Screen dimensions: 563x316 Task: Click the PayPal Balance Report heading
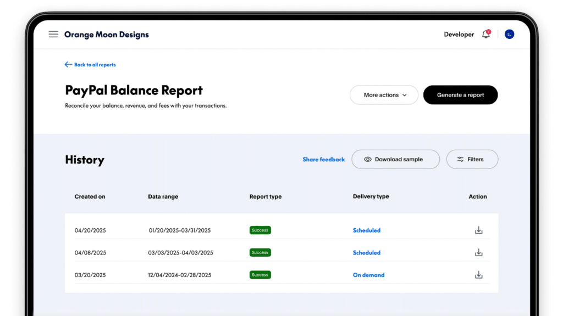(134, 91)
